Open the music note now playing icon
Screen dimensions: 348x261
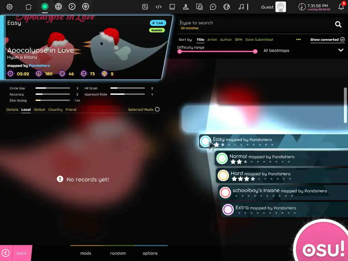coord(241,7)
